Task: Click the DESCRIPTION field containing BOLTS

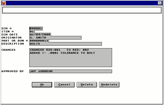Action: pyautogui.click(x=65, y=44)
